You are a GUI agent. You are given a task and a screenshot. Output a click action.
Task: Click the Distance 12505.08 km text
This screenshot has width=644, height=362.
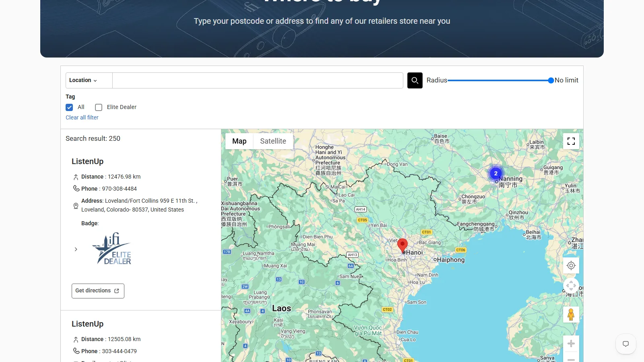[x=111, y=339]
